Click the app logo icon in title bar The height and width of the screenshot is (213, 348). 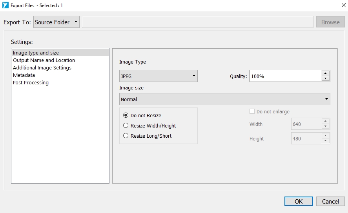5,5
